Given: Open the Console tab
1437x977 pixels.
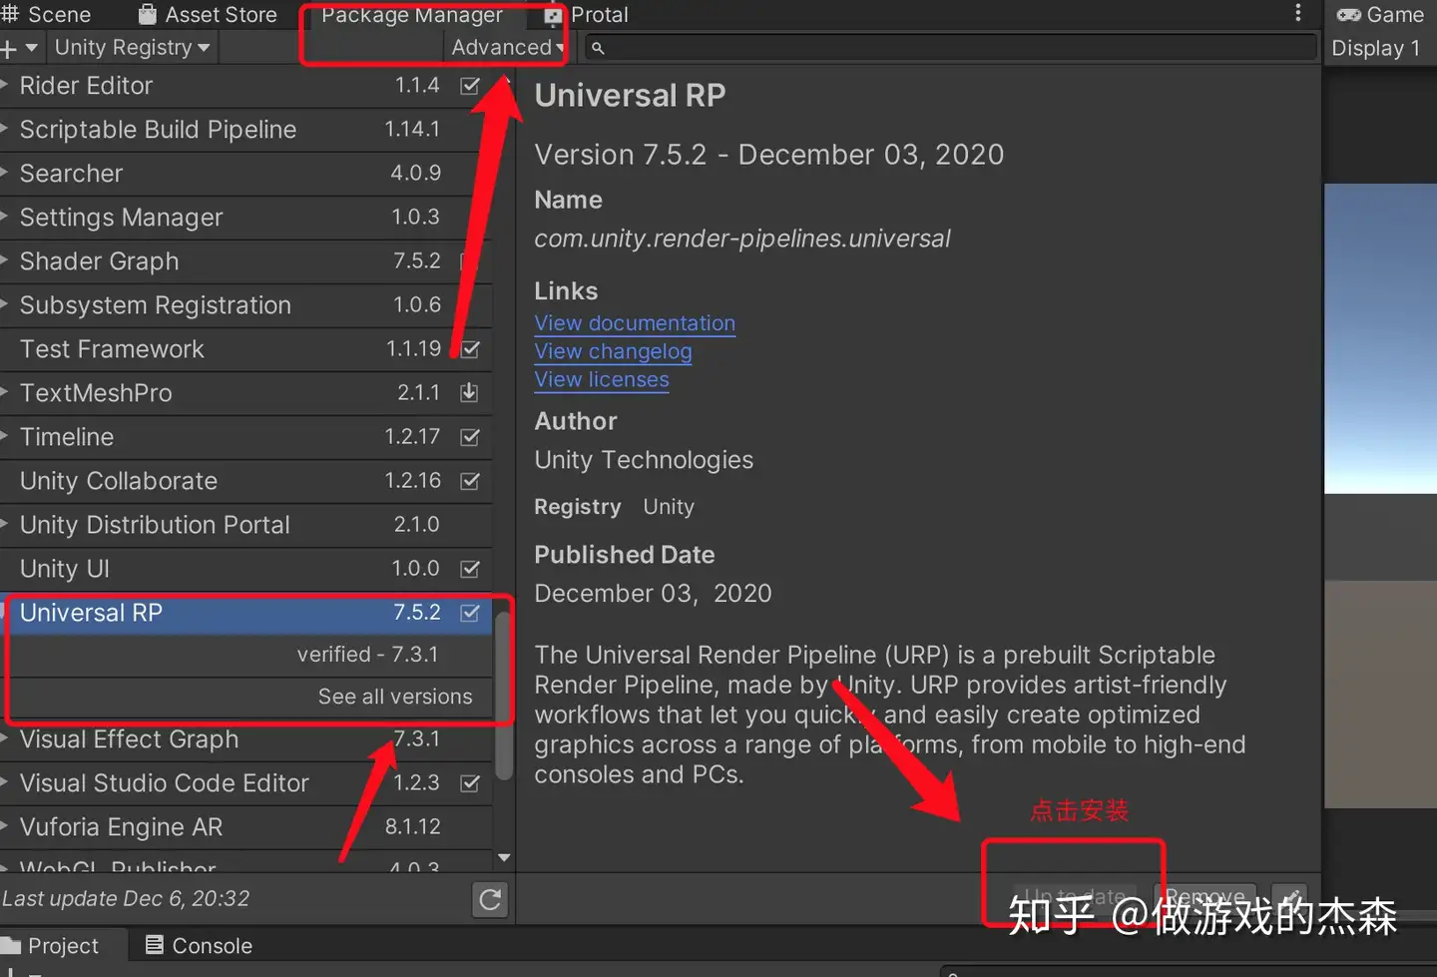Looking at the screenshot, I should 199,945.
